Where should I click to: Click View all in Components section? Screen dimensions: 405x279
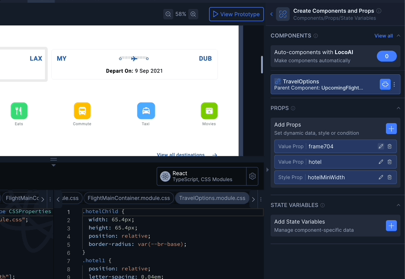coord(384,36)
